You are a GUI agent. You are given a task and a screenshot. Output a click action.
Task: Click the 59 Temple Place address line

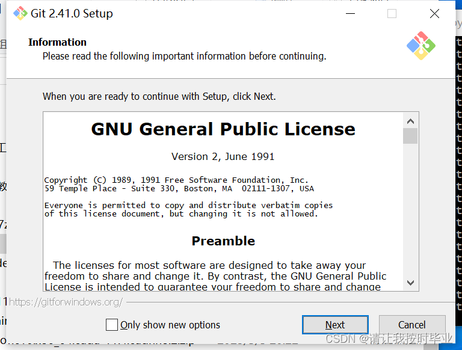point(179,189)
